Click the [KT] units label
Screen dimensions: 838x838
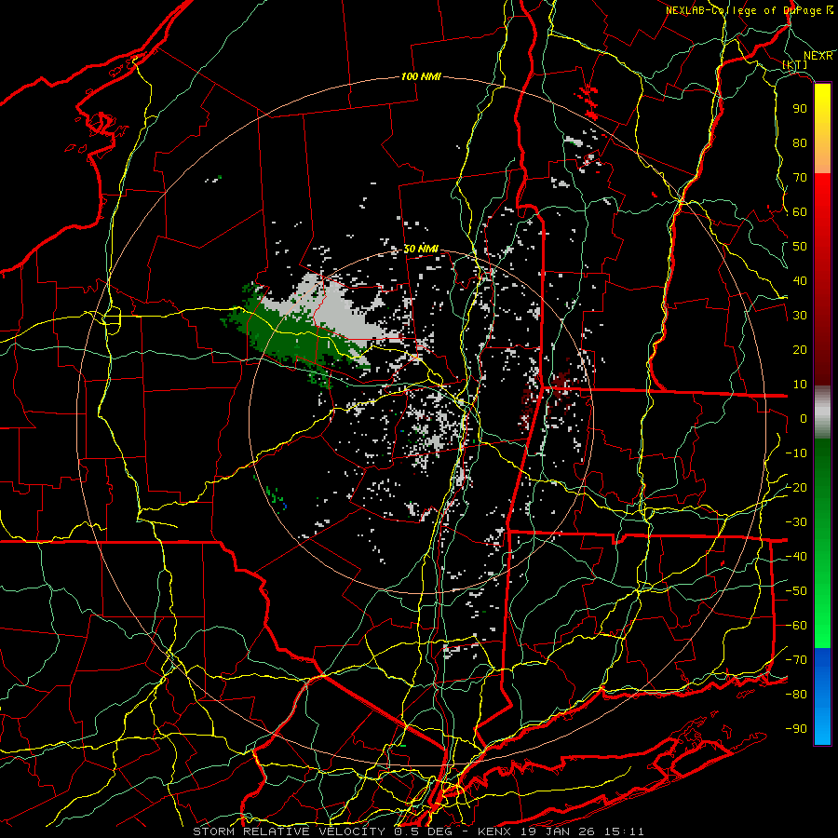[x=795, y=64]
